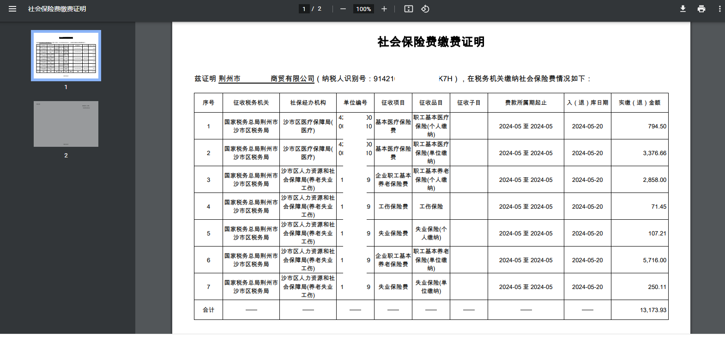This screenshot has width=725, height=337.
Task: Click the 失业保险(单位缴纳) cell
Action: point(431,287)
